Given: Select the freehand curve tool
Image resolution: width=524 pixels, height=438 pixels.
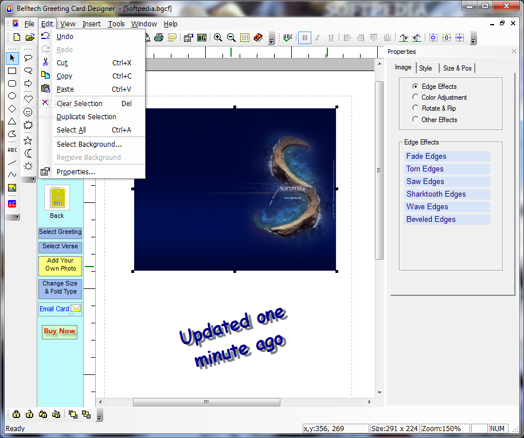Looking at the screenshot, I should [12, 174].
